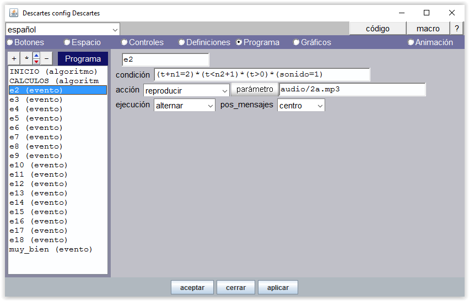Viewport: 469px width, 301px height.
Task: Select the Botones radio button
Action: click(x=10, y=42)
